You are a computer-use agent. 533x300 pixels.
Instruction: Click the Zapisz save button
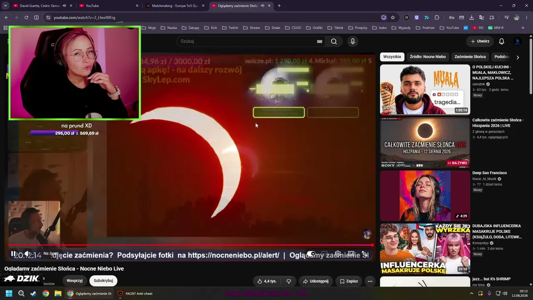pyautogui.click(x=349, y=281)
